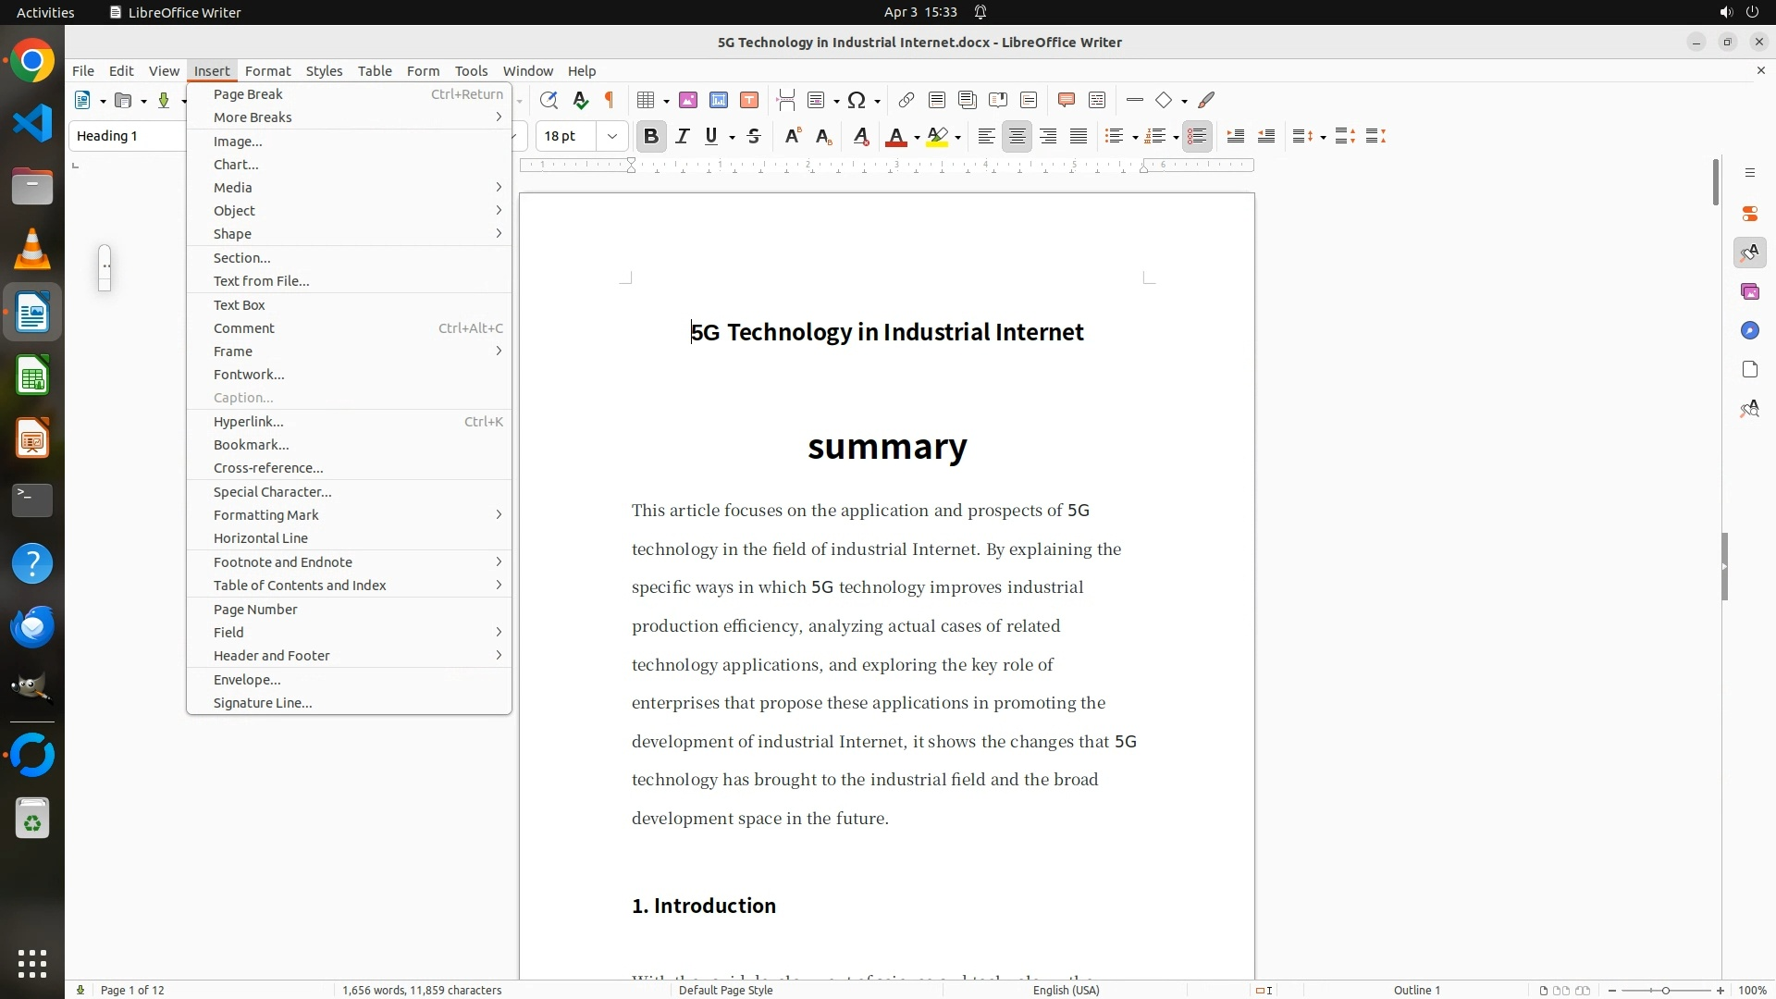Image resolution: width=1776 pixels, height=999 pixels.
Task: Click the Justified alignment icon
Action: (1079, 136)
